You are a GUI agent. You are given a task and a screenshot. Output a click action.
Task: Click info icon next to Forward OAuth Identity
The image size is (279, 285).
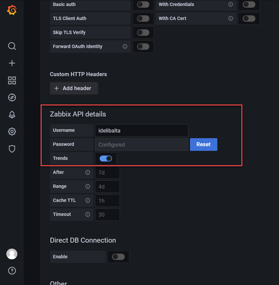(125, 47)
